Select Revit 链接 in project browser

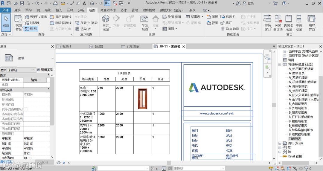coord(295,156)
